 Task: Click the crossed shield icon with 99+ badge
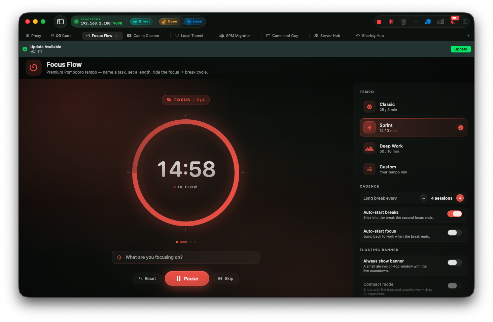[453, 22]
